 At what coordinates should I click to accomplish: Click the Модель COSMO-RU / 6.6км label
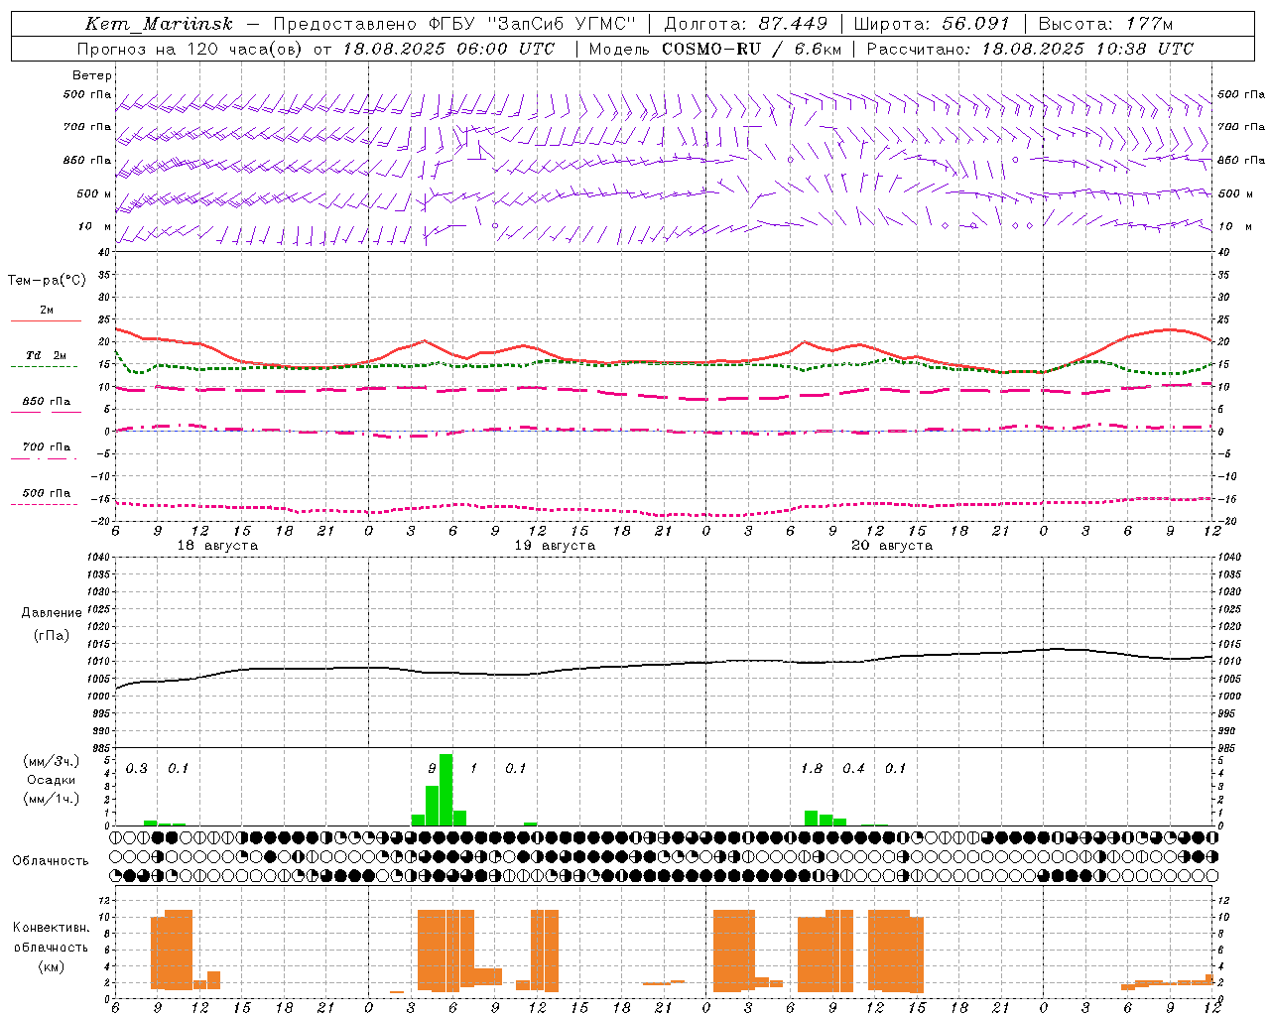pos(715,49)
